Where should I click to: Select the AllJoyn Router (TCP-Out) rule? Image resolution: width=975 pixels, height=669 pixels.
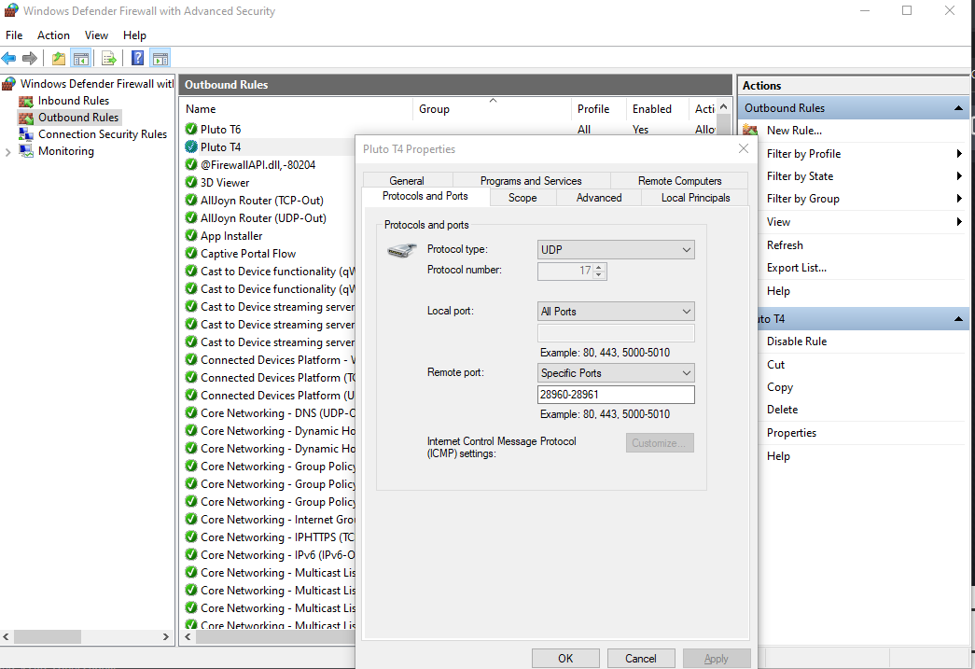(262, 201)
